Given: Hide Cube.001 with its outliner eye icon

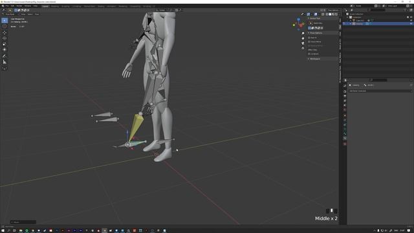Looking at the screenshot, I should coord(411,20).
